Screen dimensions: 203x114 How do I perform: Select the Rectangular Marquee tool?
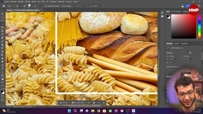click(x=3, y=17)
